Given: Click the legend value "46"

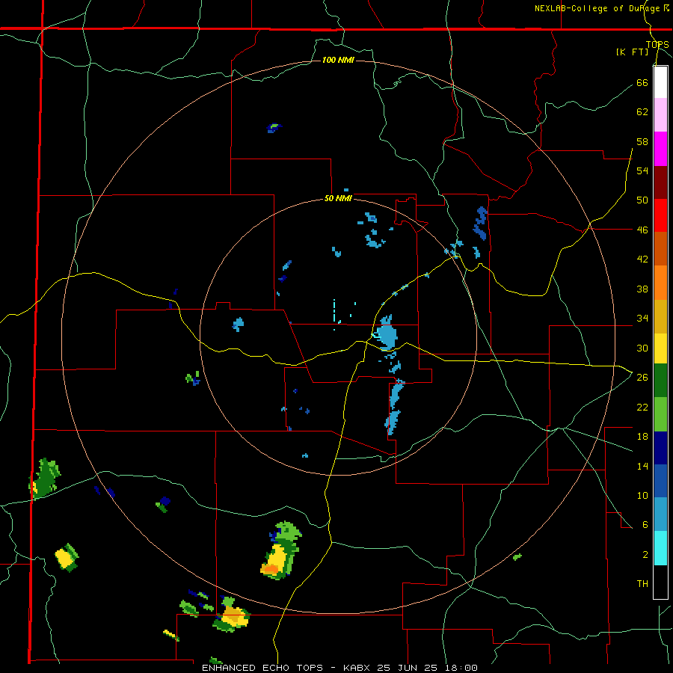Looking at the screenshot, I should coord(642,230).
